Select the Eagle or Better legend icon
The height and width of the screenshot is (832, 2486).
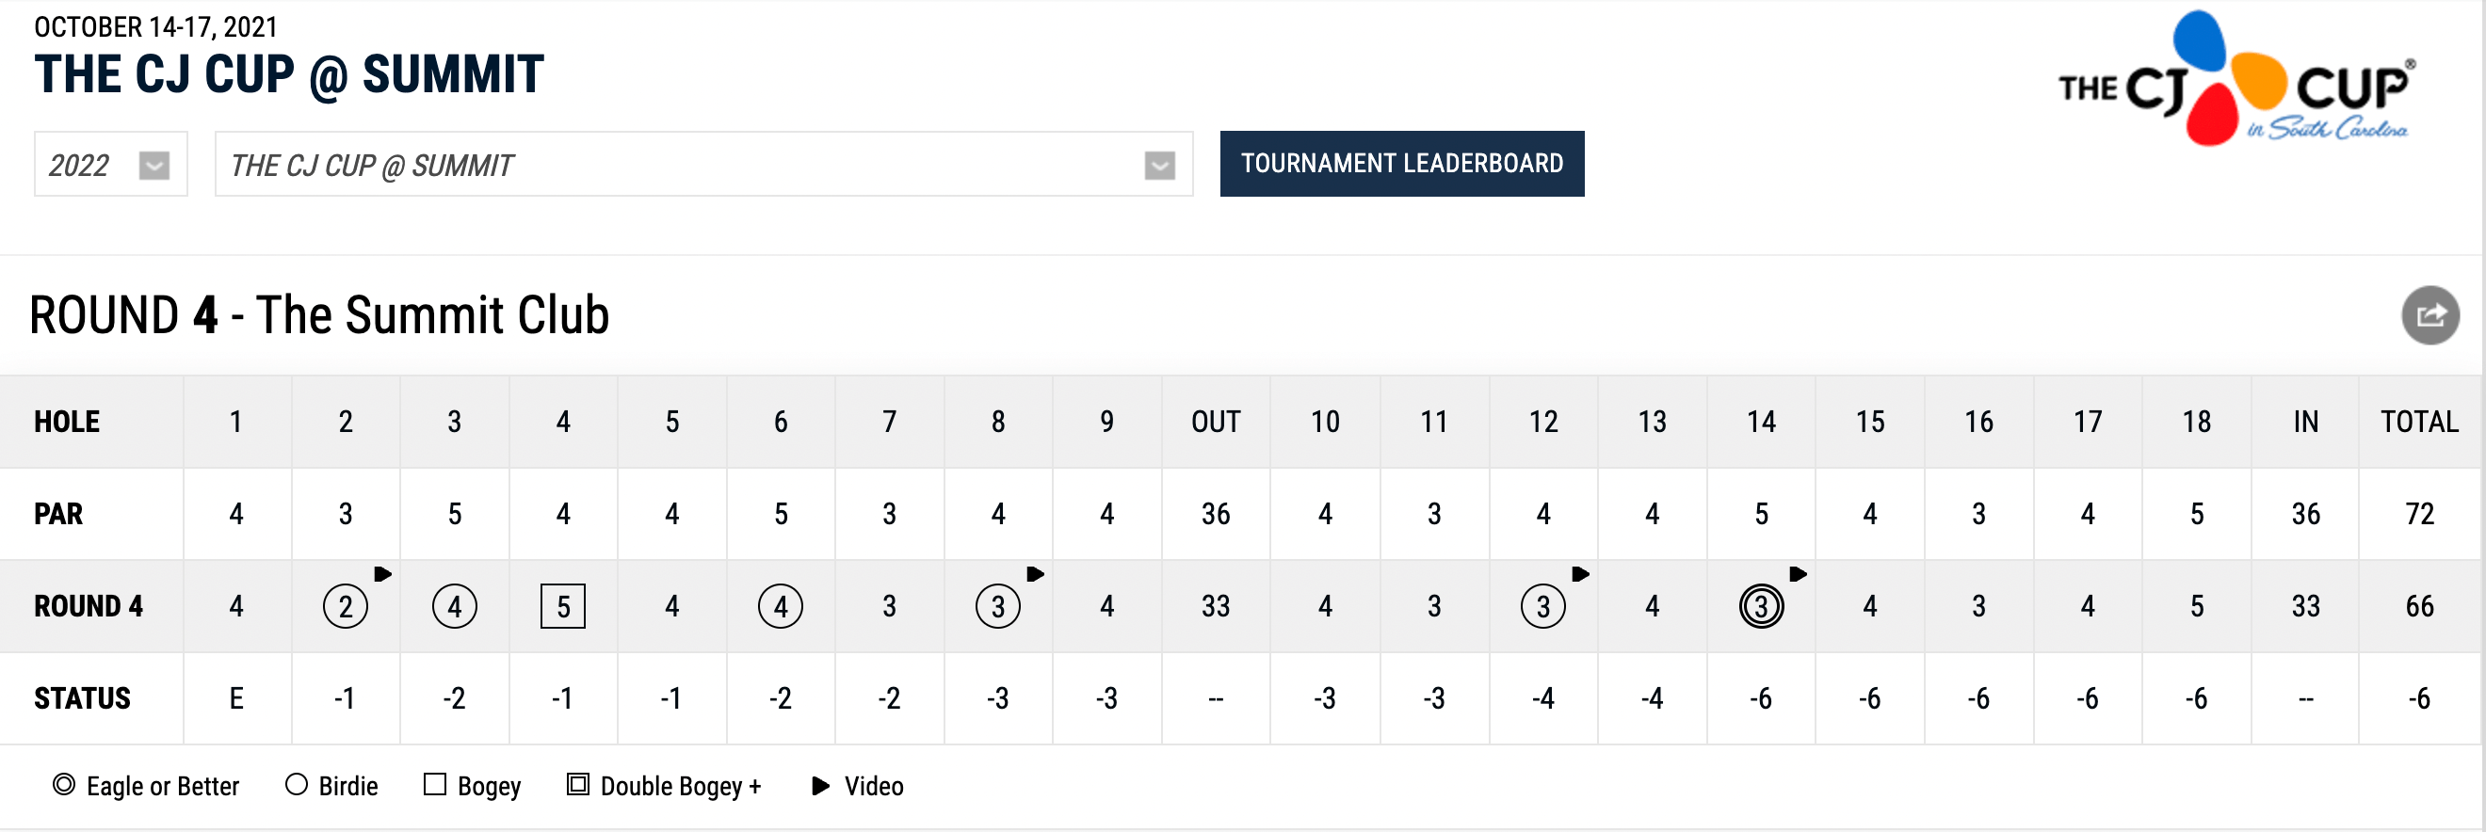point(64,785)
